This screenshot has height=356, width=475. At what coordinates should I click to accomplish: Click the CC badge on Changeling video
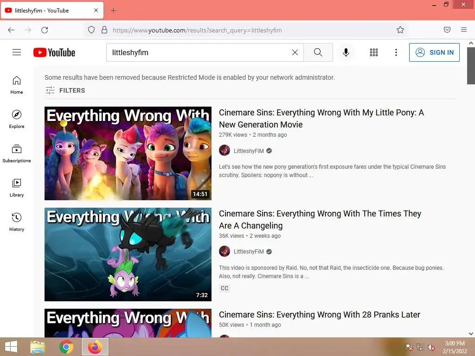tap(225, 288)
